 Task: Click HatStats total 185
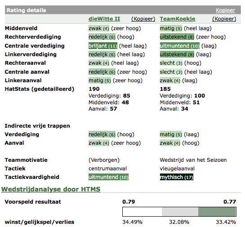165,89
